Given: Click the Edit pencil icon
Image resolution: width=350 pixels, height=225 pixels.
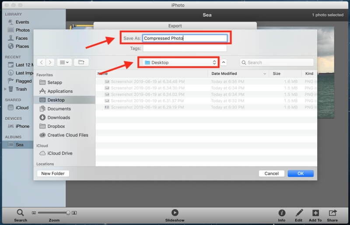Looking at the screenshot, I should tap(299, 213).
